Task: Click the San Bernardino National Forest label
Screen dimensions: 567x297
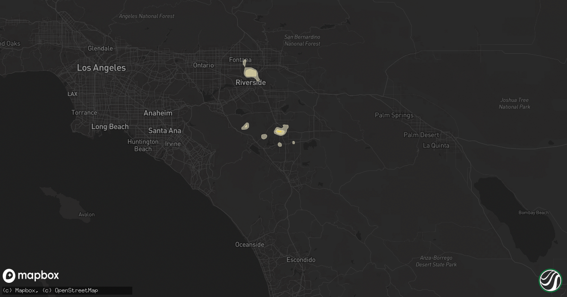Action: coord(302,41)
